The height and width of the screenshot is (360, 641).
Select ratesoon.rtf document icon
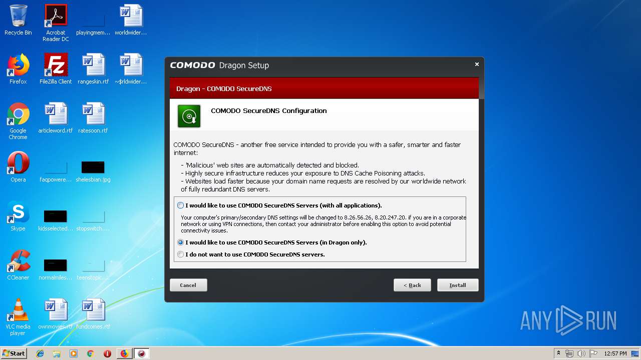93,118
